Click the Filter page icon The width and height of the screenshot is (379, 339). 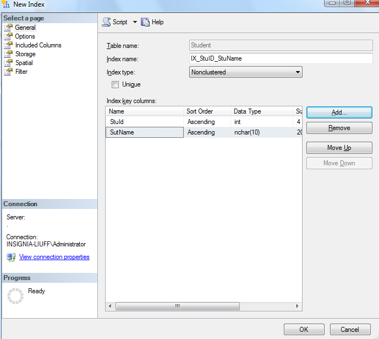(8, 72)
